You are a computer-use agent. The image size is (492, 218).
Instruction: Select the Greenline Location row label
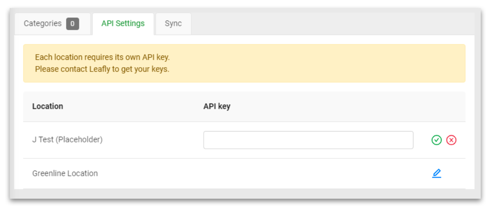pyautogui.click(x=65, y=173)
